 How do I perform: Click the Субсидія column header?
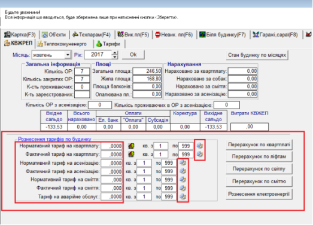[158, 120]
